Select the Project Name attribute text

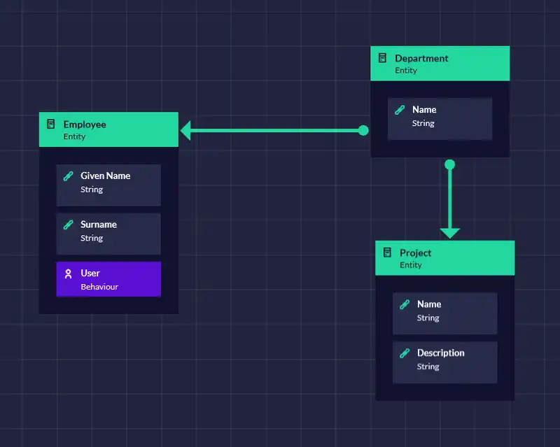(x=428, y=304)
